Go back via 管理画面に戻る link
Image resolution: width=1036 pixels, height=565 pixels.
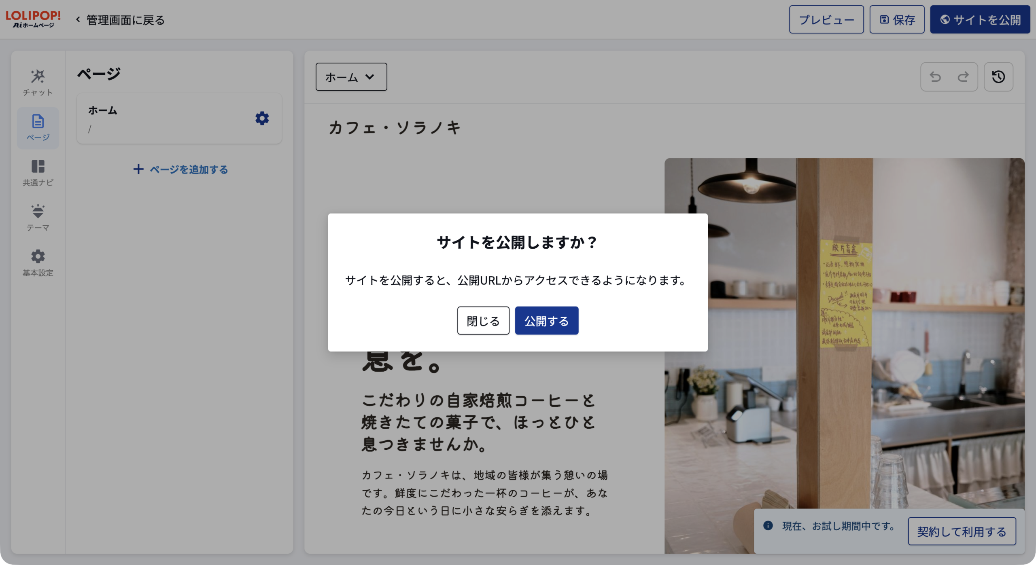pos(120,20)
